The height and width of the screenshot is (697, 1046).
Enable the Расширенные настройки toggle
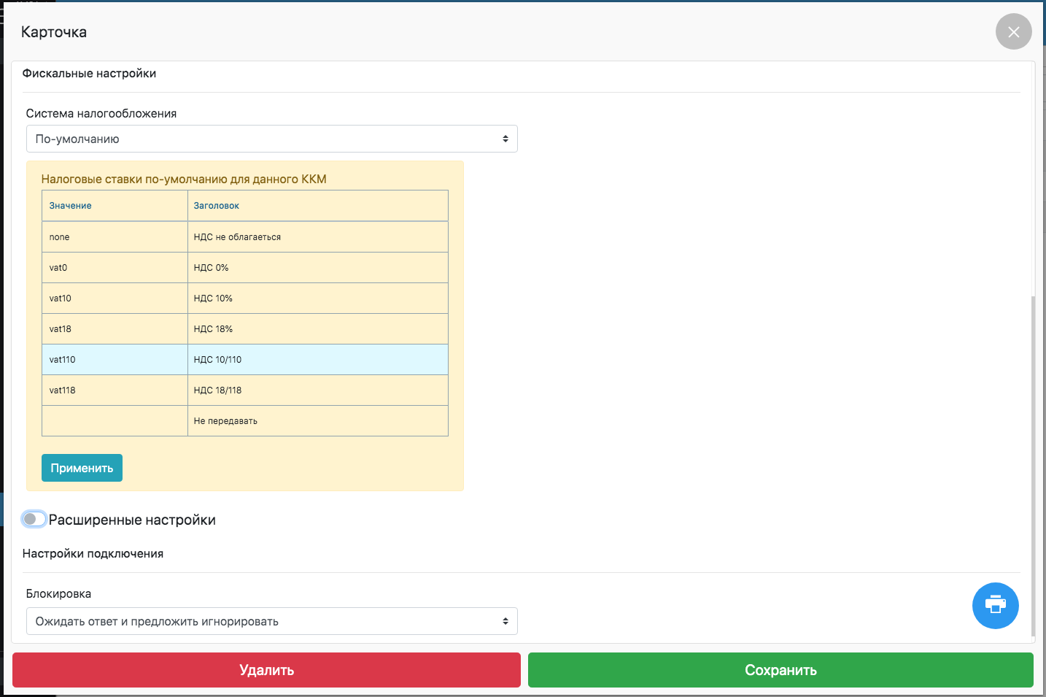coord(34,519)
